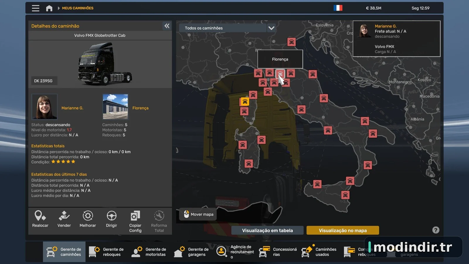
Task: Click the five-star Condição rating
Action: pyautogui.click(x=63, y=162)
